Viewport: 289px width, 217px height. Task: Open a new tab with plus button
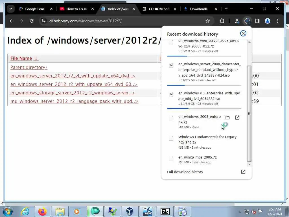pos(226,9)
